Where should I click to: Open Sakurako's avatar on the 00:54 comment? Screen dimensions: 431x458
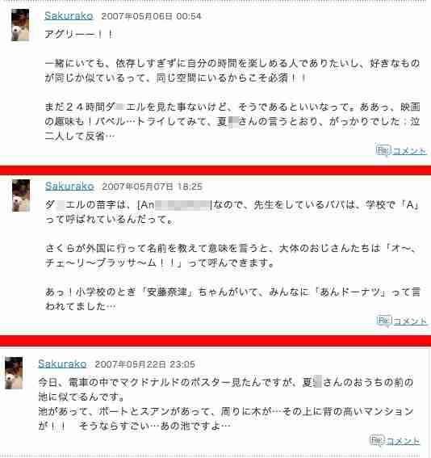20,25
